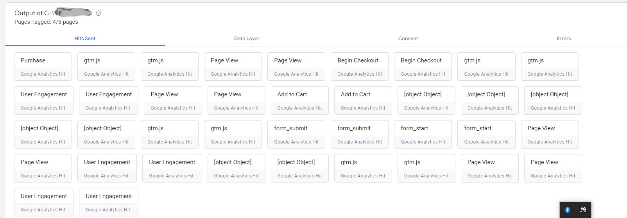The width and height of the screenshot is (627, 218).
Task: Open the first Add to Cart hit
Action: tap(300, 100)
